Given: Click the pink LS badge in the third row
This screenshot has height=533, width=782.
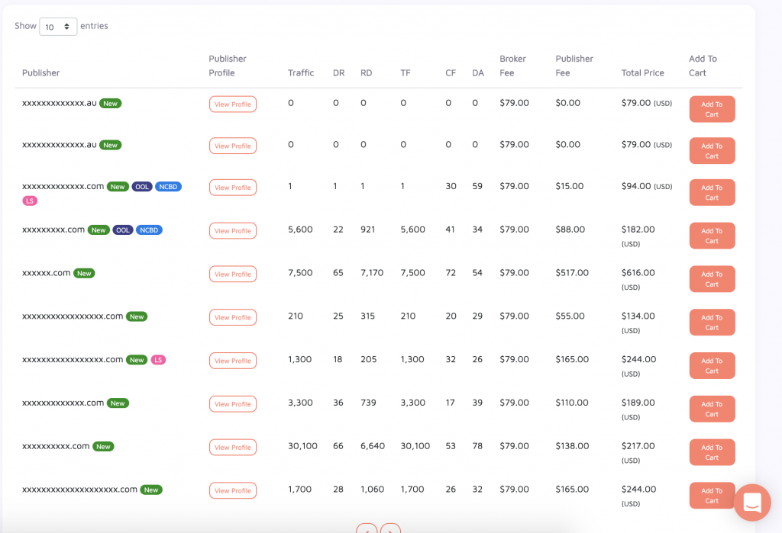Looking at the screenshot, I should click(x=30, y=201).
